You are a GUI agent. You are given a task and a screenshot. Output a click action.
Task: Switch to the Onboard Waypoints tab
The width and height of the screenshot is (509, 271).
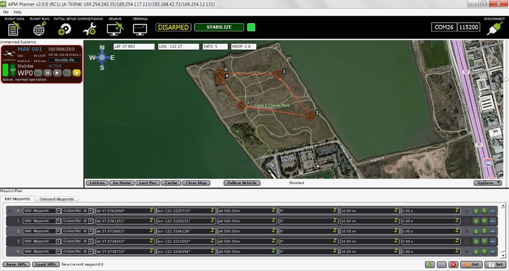click(57, 199)
